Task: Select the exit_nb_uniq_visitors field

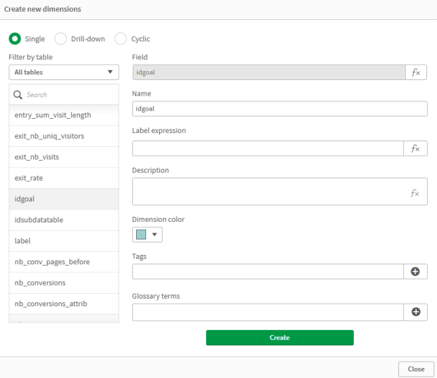Action: point(64,136)
